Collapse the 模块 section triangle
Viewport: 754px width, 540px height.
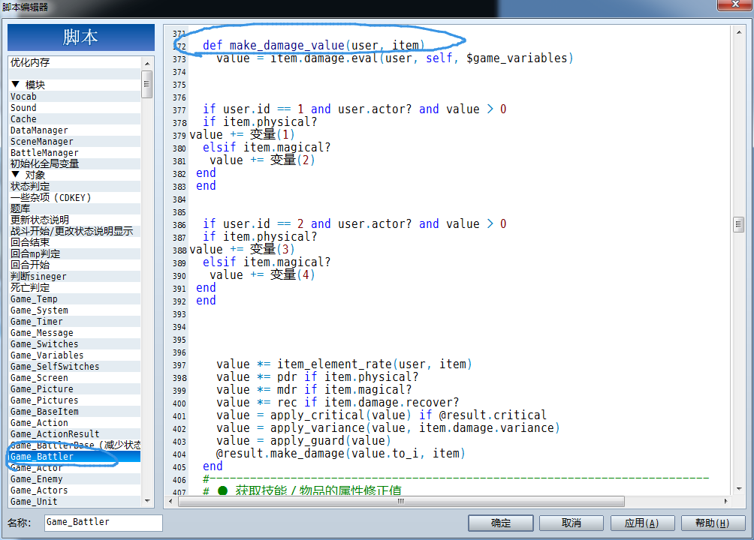15,85
